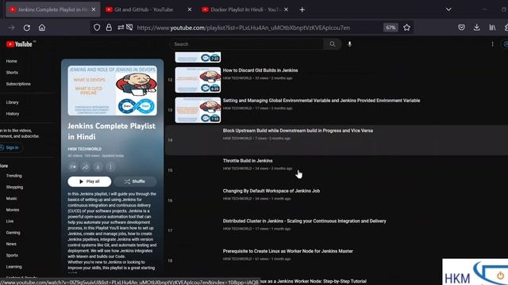Open Subscriptions in sidebar
Image resolution: width=508 pixels, height=285 pixels.
tap(18, 84)
